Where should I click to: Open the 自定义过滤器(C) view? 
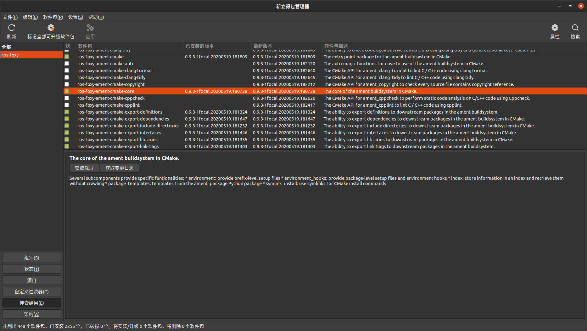(31, 291)
